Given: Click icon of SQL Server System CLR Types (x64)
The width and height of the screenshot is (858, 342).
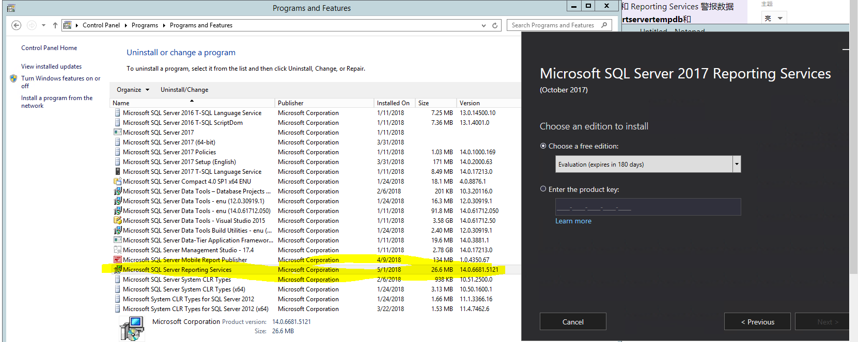Looking at the screenshot, I should tap(118, 289).
